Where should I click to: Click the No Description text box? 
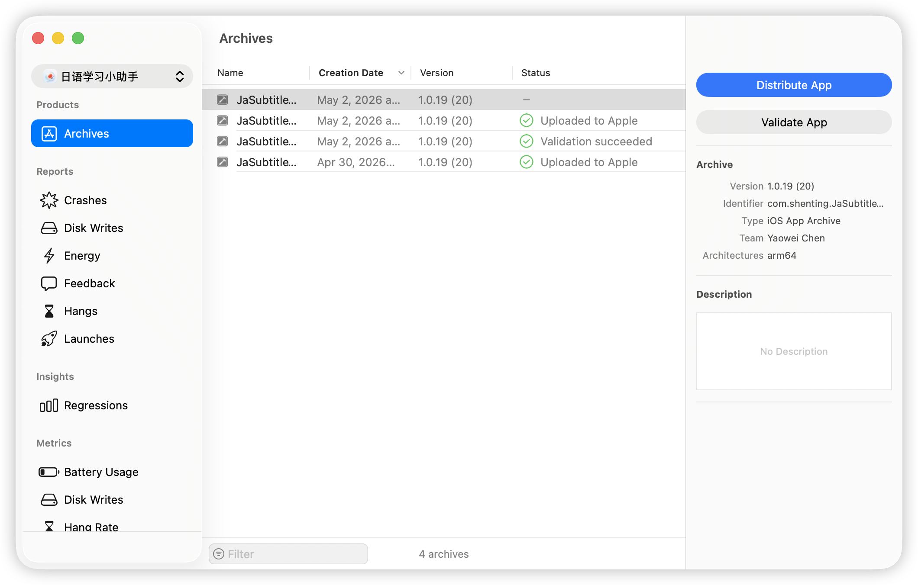click(794, 351)
